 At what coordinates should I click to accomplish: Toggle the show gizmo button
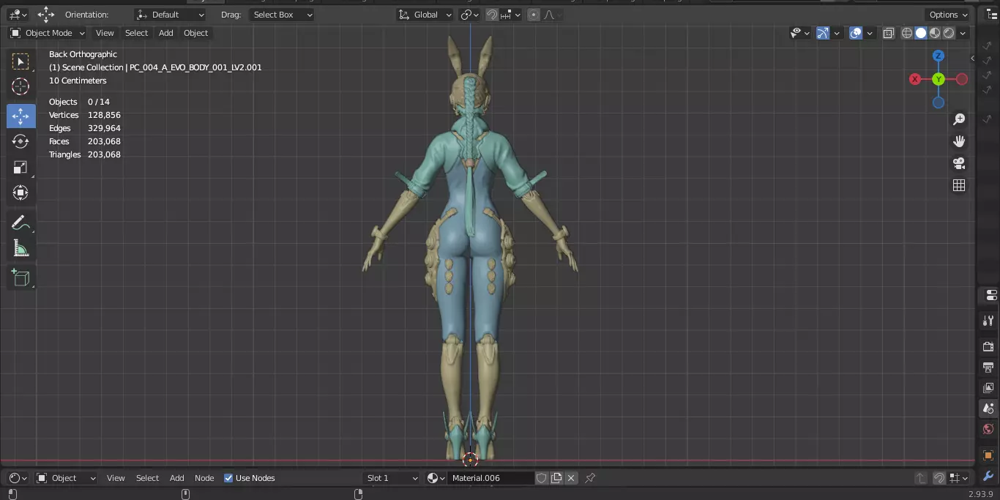coord(823,33)
